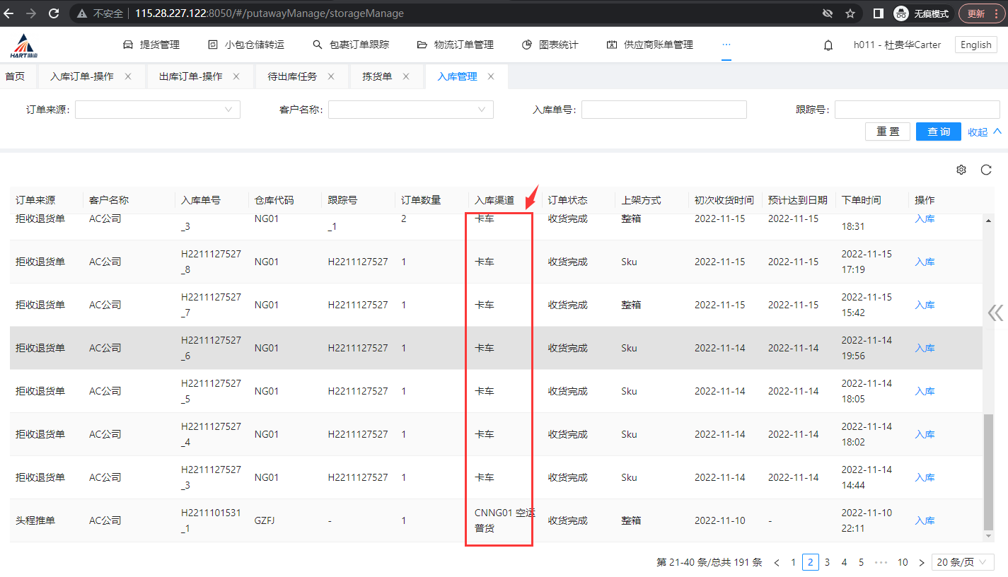1008x577 pixels.
Task: Close the 拣货单 tab
Action: pos(406,76)
